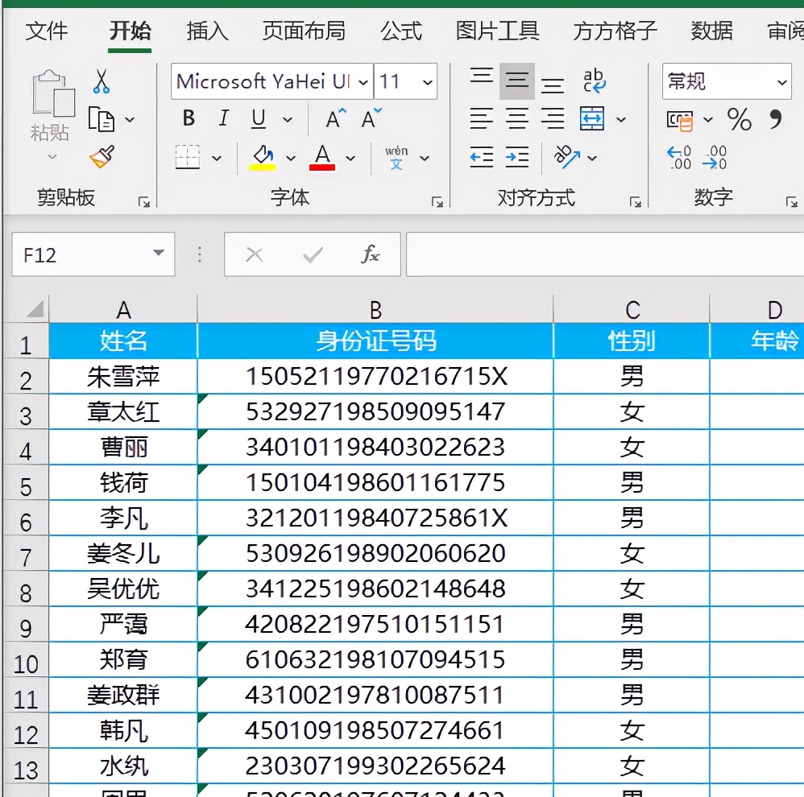Click the Comma style icon
The width and height of the screenshot is (804, 797).
pos(775,118)
